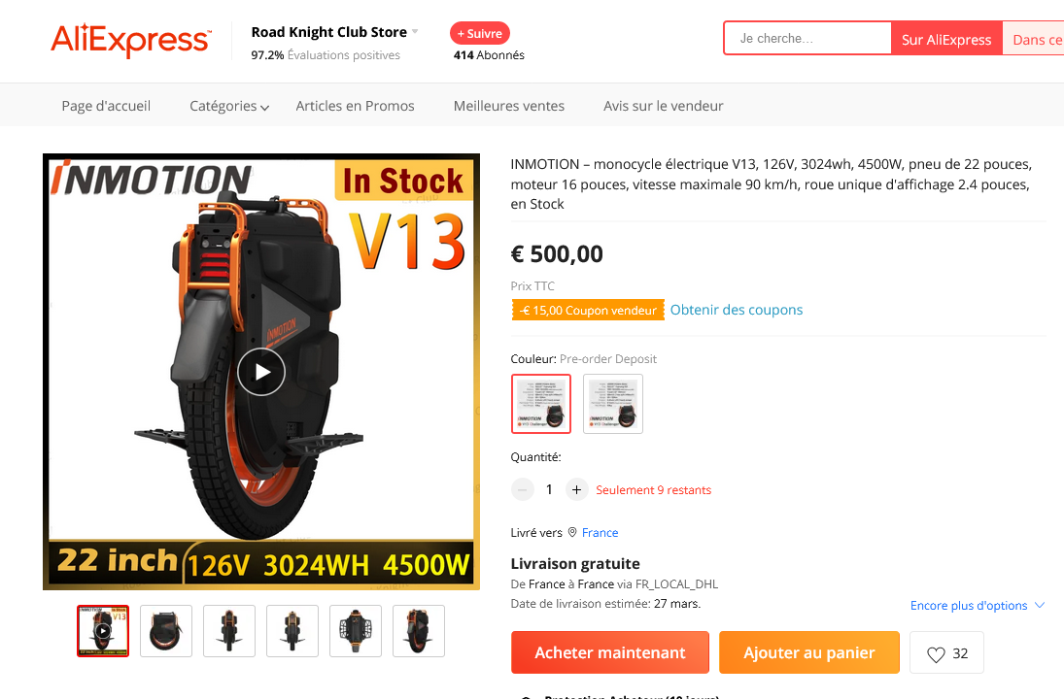Viewport: 1064px width, 699px height.
Task: Play the product video
Action: [x=261, y=372]
